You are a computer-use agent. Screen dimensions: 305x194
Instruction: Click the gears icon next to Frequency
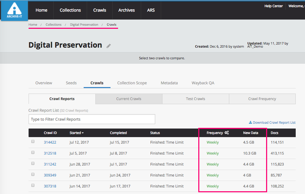pos(227,133)
